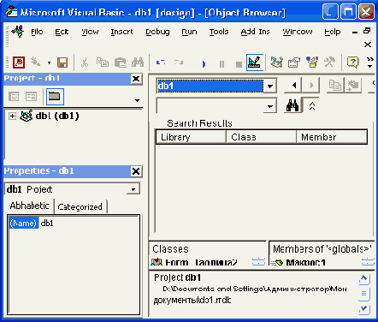The image size is (378, 322).
Task: Open the Window menu
Action: pyautogui.click(x=298, y=32)
